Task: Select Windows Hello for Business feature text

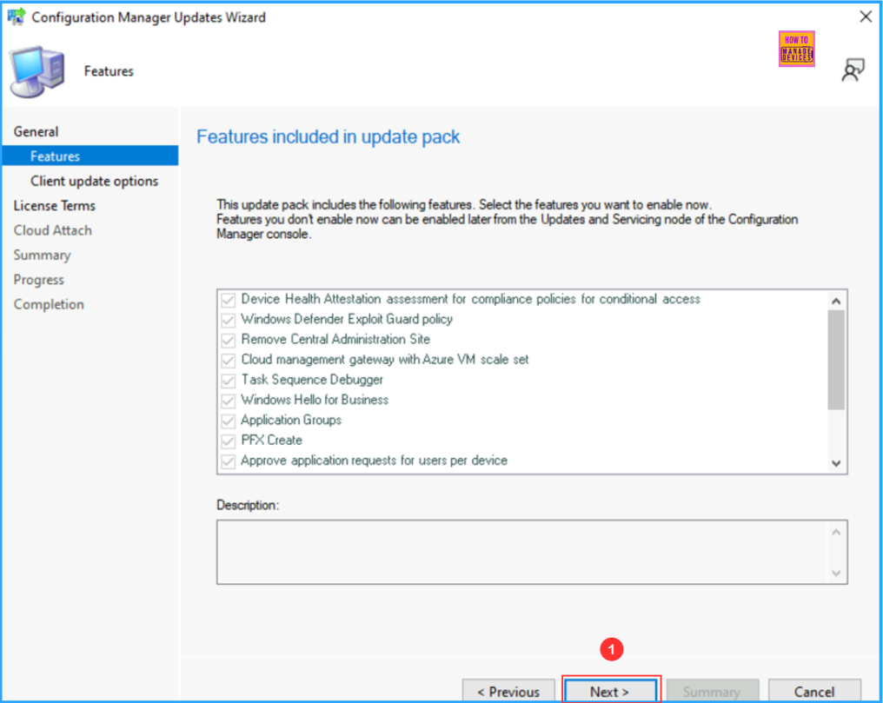Action: click(x=315, y=400)
